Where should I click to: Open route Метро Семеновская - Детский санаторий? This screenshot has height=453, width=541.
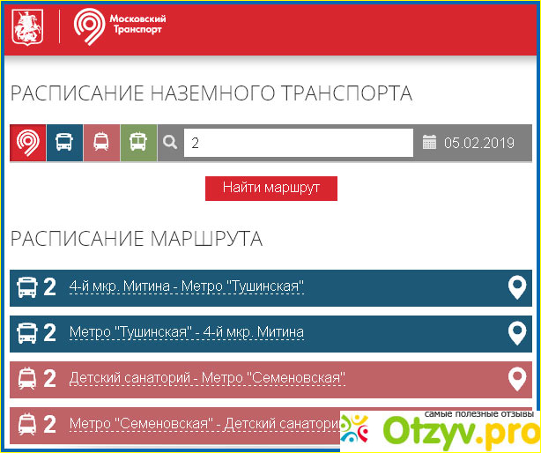pyautogui.click(x=204, y=424)
